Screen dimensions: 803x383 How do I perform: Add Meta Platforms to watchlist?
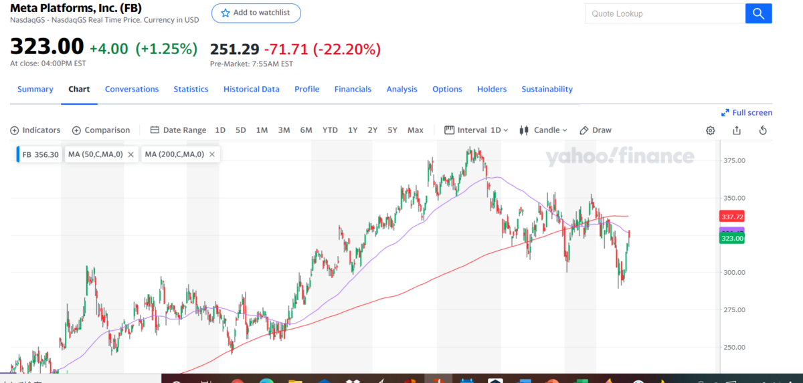pyautogui.click(x=256, y=13)
